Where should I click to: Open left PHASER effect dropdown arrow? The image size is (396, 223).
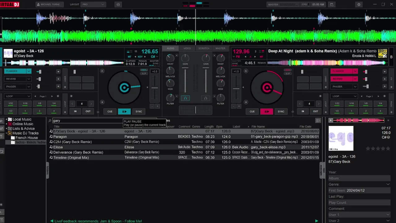29,87
